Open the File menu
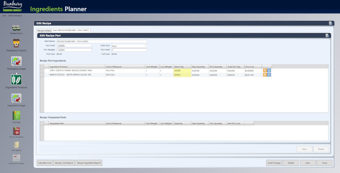Screen dimensions: 340x173 4,16
